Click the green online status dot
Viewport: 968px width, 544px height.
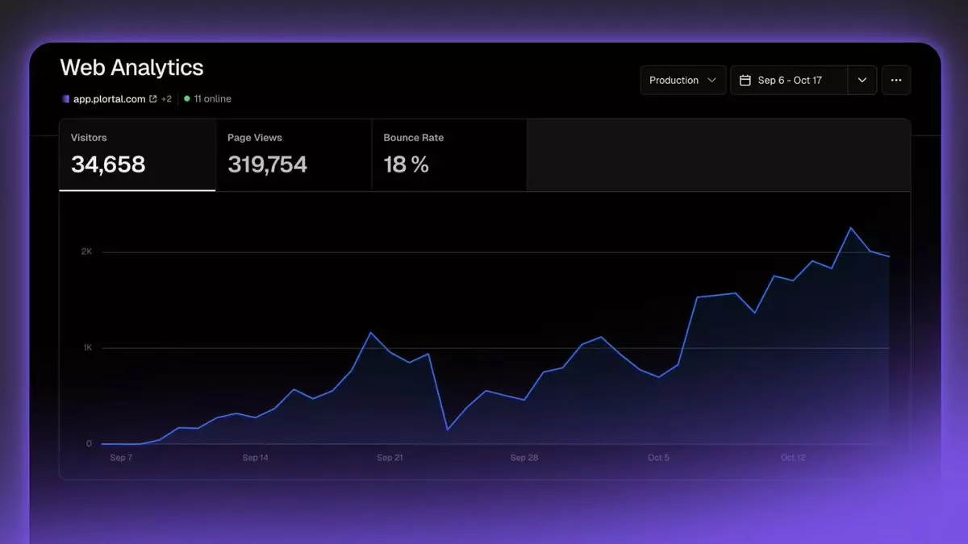[187, 99]
